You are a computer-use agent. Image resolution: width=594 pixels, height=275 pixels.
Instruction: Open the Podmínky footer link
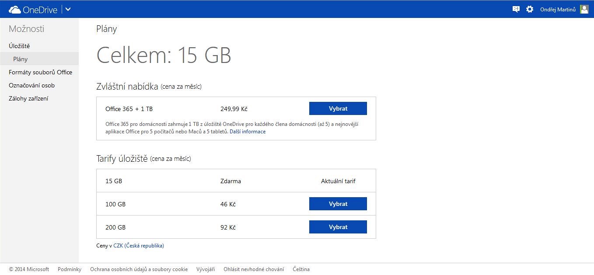click(70, 269)
